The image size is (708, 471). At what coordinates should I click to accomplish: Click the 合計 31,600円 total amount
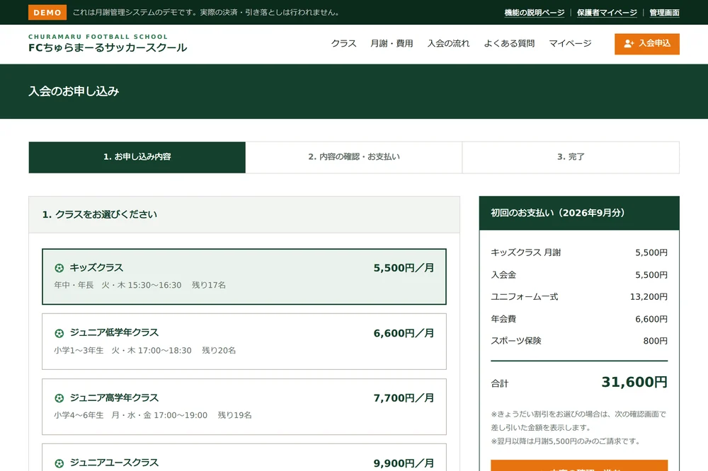coord(634,382)
